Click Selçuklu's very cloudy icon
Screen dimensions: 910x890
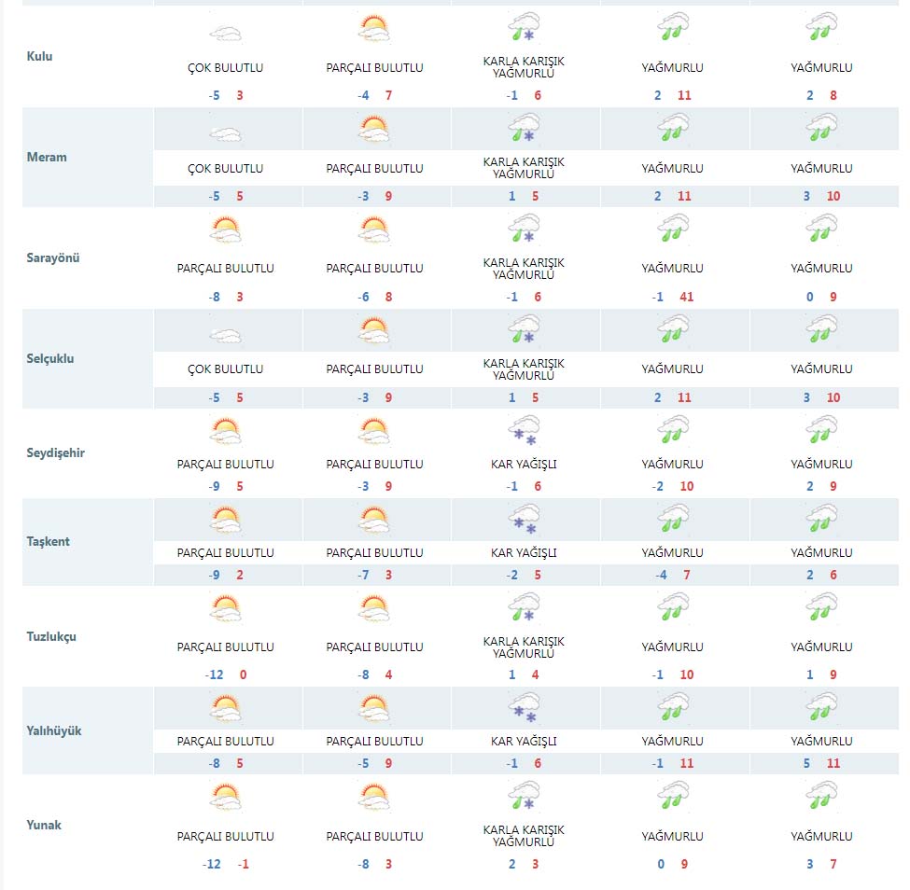(x=225, y=335)
